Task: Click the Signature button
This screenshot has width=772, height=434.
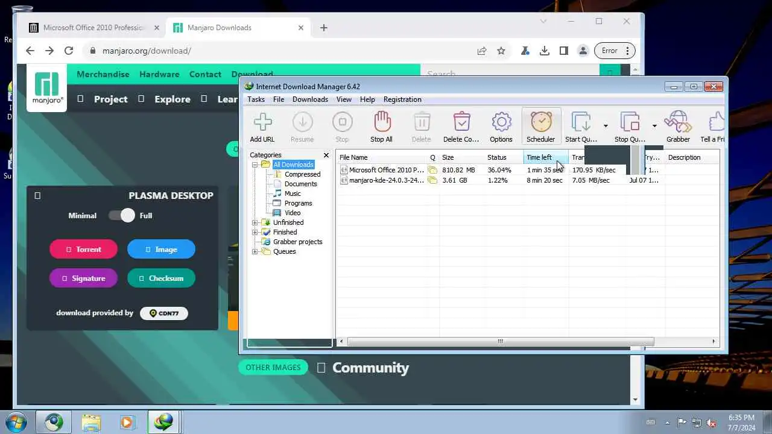Action: pyautogui.click(x=83, y=278)
